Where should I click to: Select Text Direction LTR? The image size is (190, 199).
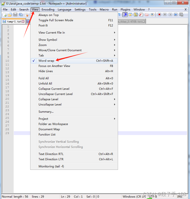click(x=74, y=159)
